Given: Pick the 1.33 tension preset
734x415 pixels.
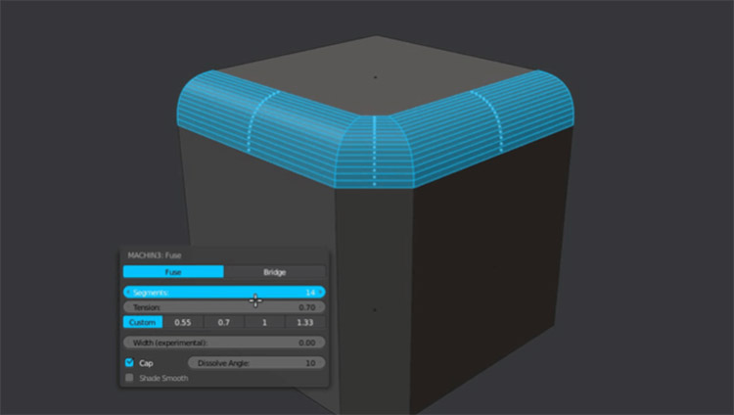Looking at the screenshot, I should point(304,322).
